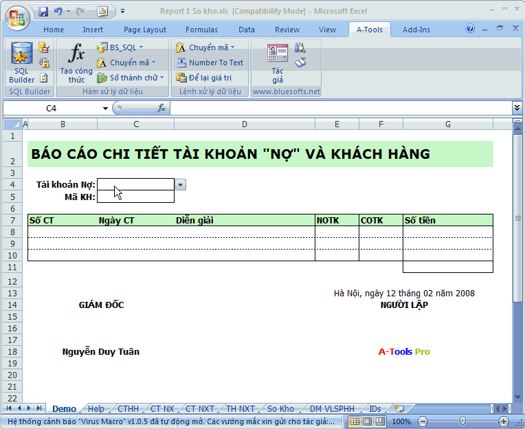Open the SQL Builder tool

(x=21, y=63)
